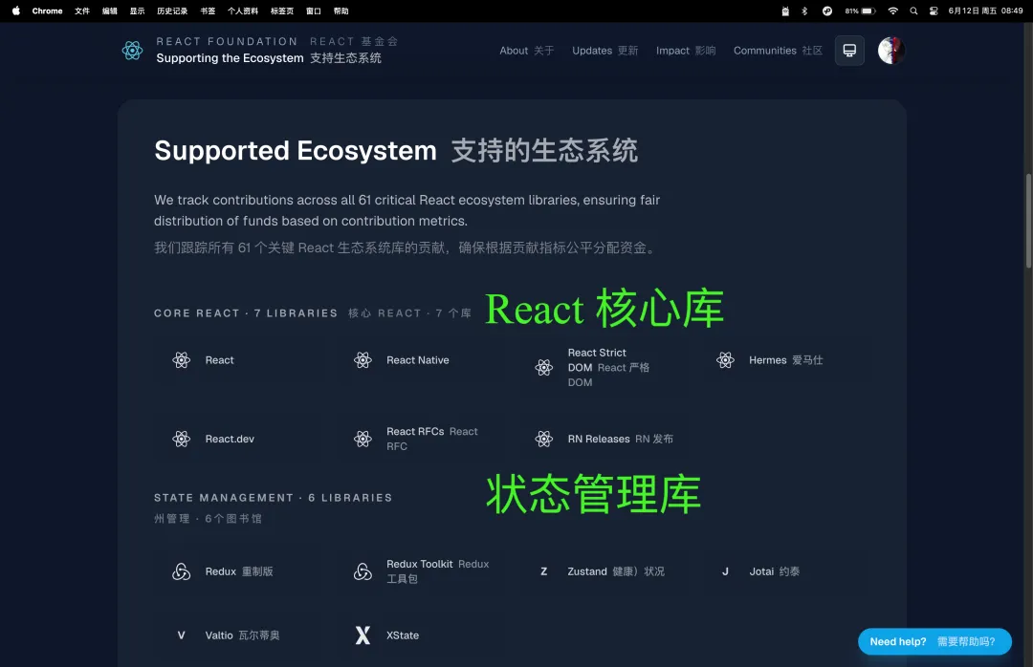Open the display theme monitor icon button

(849, 51)
